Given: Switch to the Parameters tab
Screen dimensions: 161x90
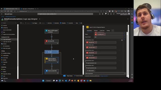Looking at the screenshot, I should [89, 30].
